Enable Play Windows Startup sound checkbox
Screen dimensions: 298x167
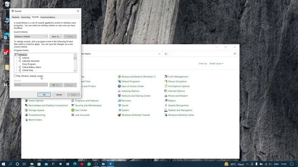coord(15,76)
